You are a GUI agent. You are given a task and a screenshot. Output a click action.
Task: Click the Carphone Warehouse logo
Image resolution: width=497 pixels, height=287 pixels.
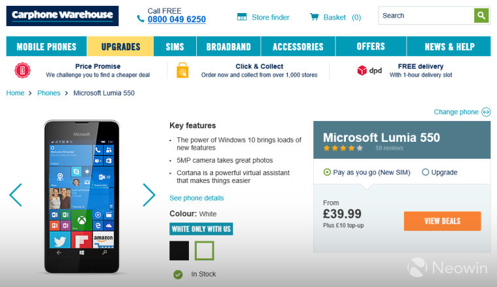(62, 16)
